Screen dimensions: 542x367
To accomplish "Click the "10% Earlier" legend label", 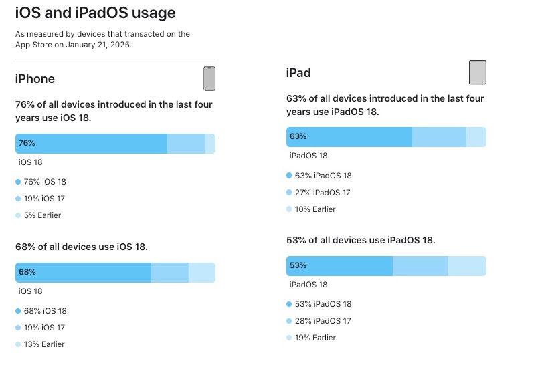I will (315, 209).
